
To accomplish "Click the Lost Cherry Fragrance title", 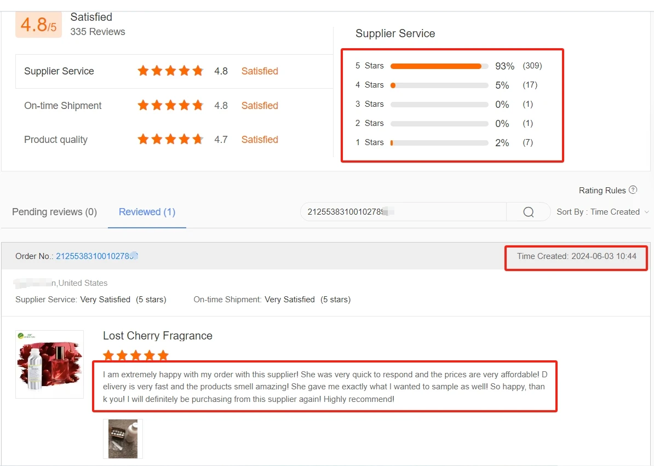I will click(x=157, y=336).
